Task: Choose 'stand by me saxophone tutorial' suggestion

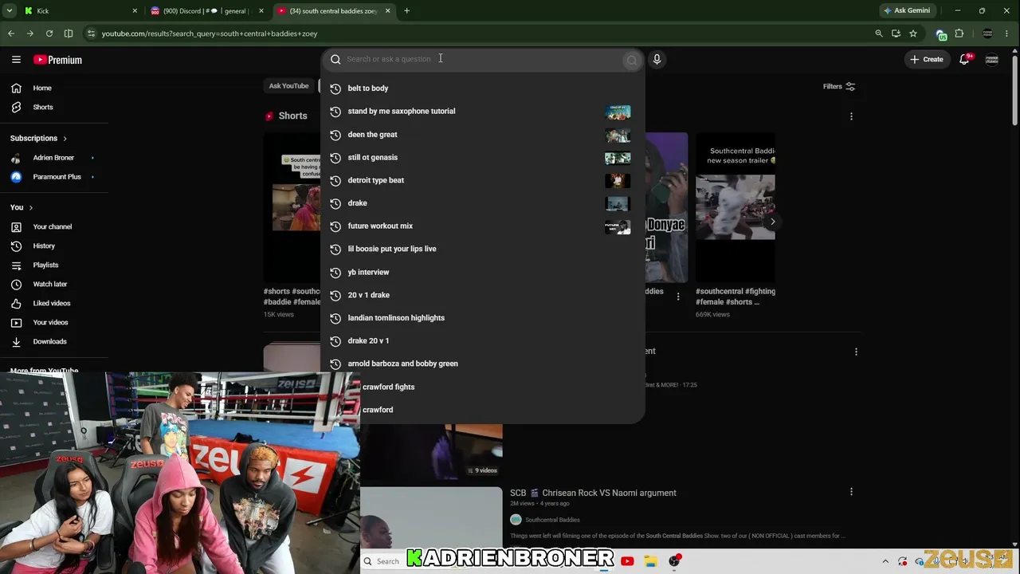Action: (481, 112)
